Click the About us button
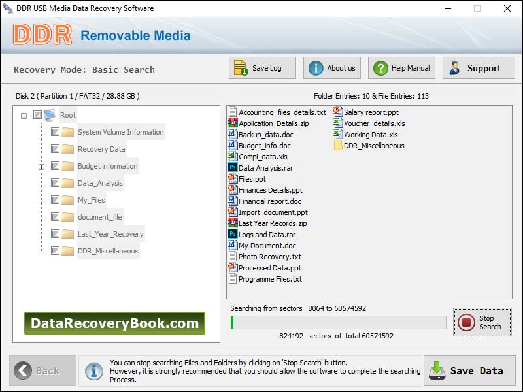The width and height of the screenshot is (523, 392). [331, 67]
